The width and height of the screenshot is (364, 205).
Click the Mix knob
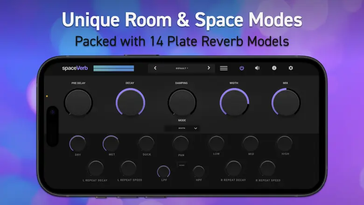[286, 102]
